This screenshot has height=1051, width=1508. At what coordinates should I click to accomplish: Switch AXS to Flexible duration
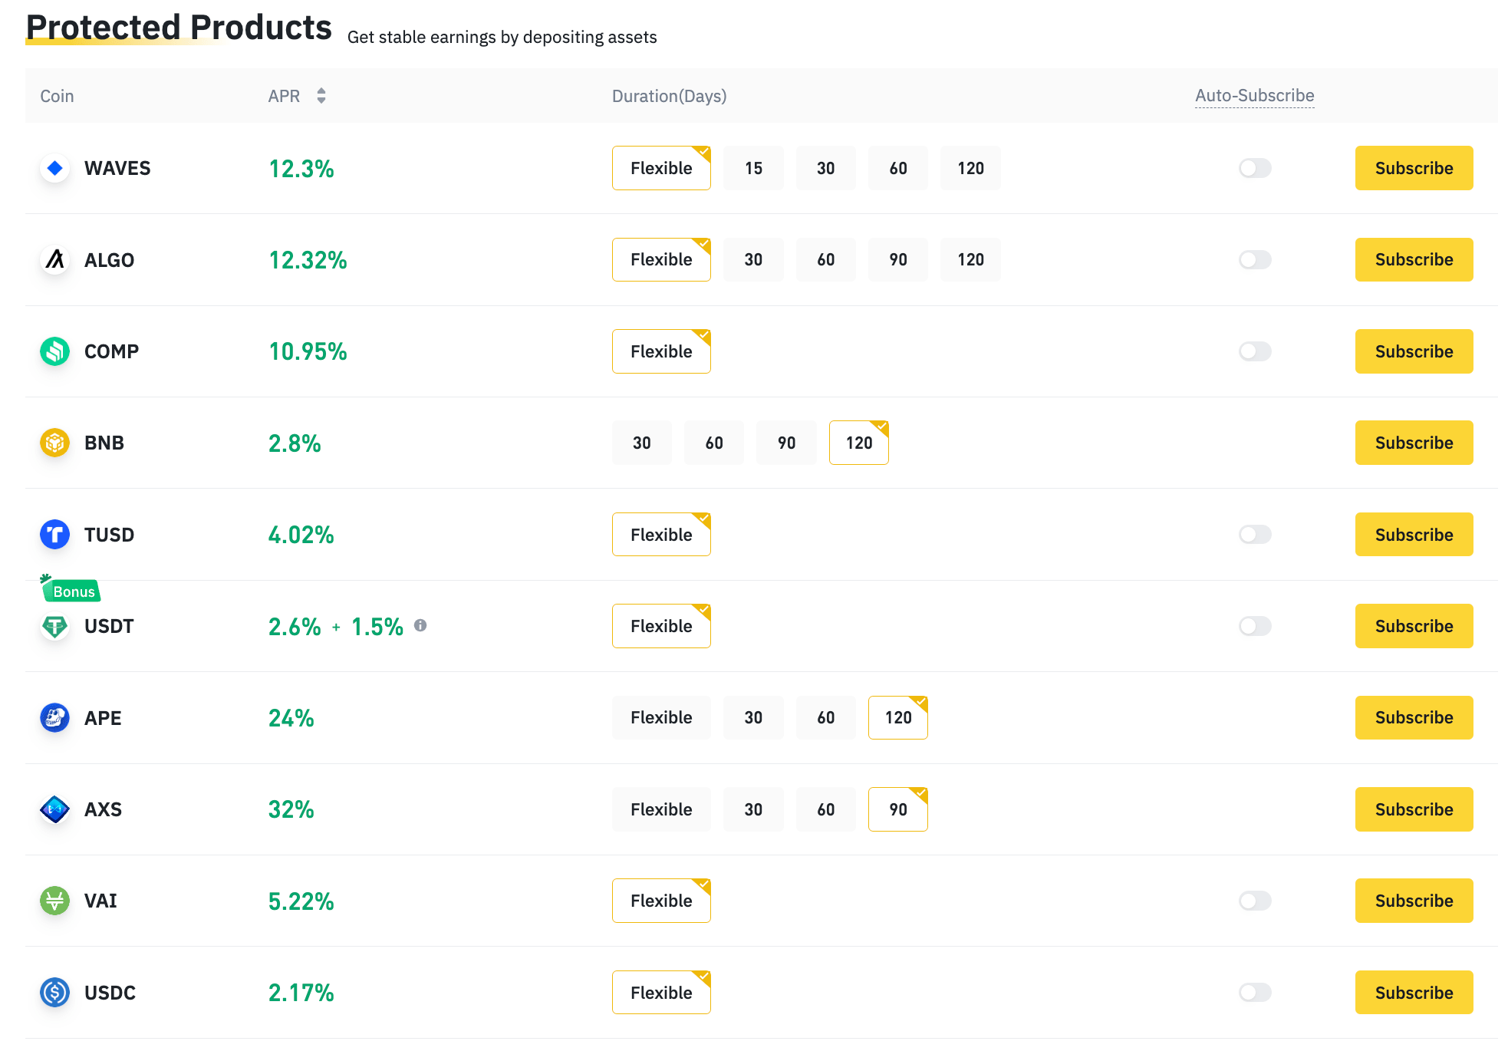[661, 809]
